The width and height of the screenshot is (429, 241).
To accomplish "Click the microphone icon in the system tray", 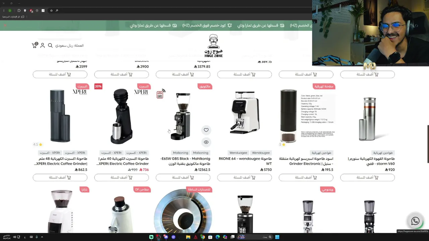I will 37,237.
